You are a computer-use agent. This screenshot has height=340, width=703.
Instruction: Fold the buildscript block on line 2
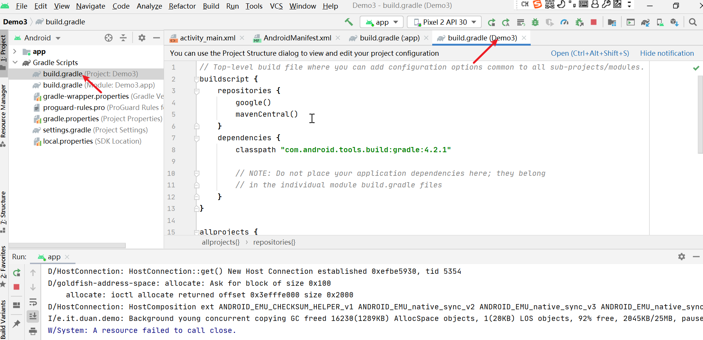196,79
